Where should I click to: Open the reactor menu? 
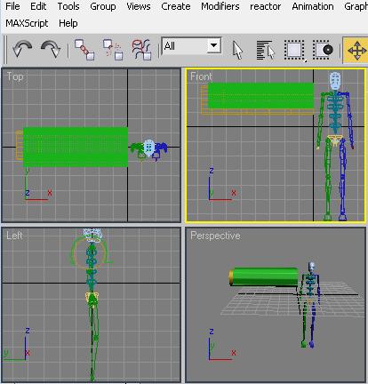pyautogui.click(x=265, y=6)
